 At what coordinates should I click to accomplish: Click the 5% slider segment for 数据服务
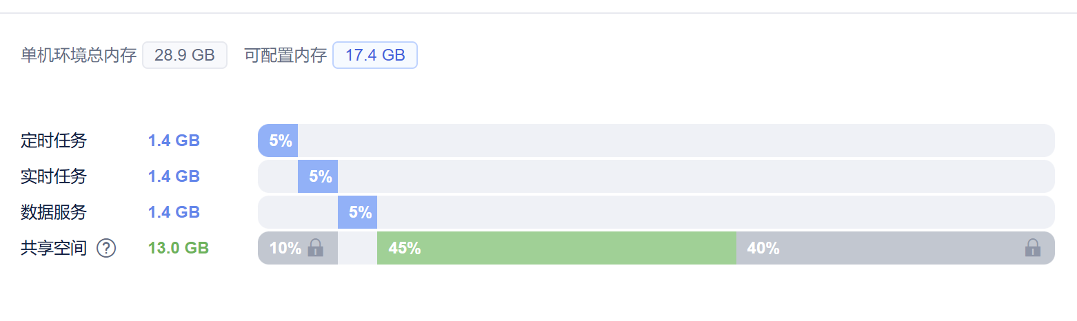pyautogui.click(x=357, y=212)
